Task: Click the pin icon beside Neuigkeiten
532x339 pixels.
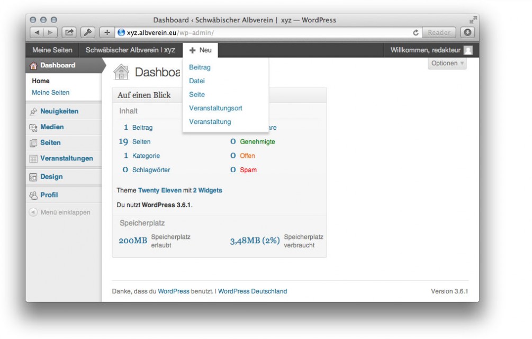Action: (33, 111)
